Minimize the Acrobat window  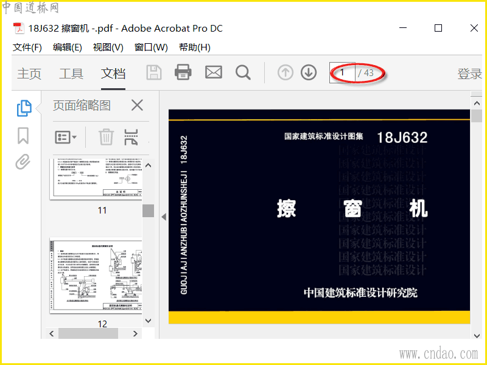pos(403,28)
